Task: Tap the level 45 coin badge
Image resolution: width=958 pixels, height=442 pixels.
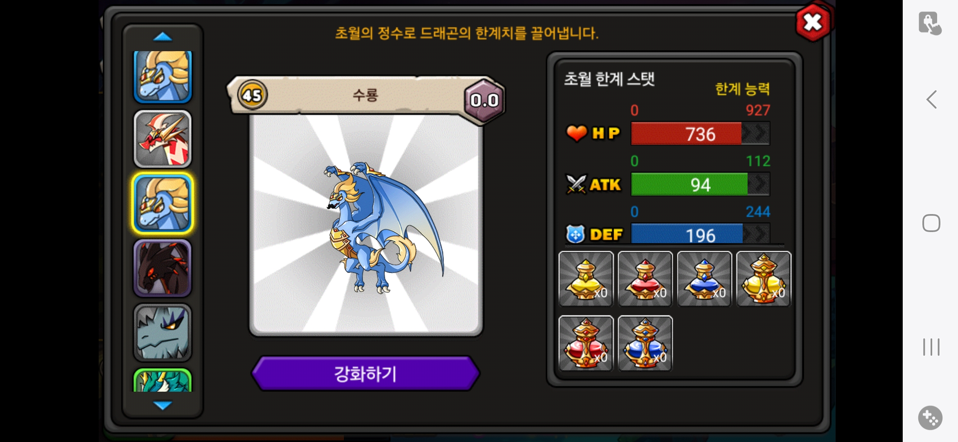Action: (x=252, y=95)
